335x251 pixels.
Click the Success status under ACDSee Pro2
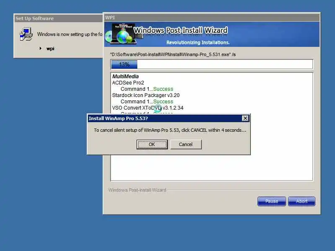tap(163, 89)
